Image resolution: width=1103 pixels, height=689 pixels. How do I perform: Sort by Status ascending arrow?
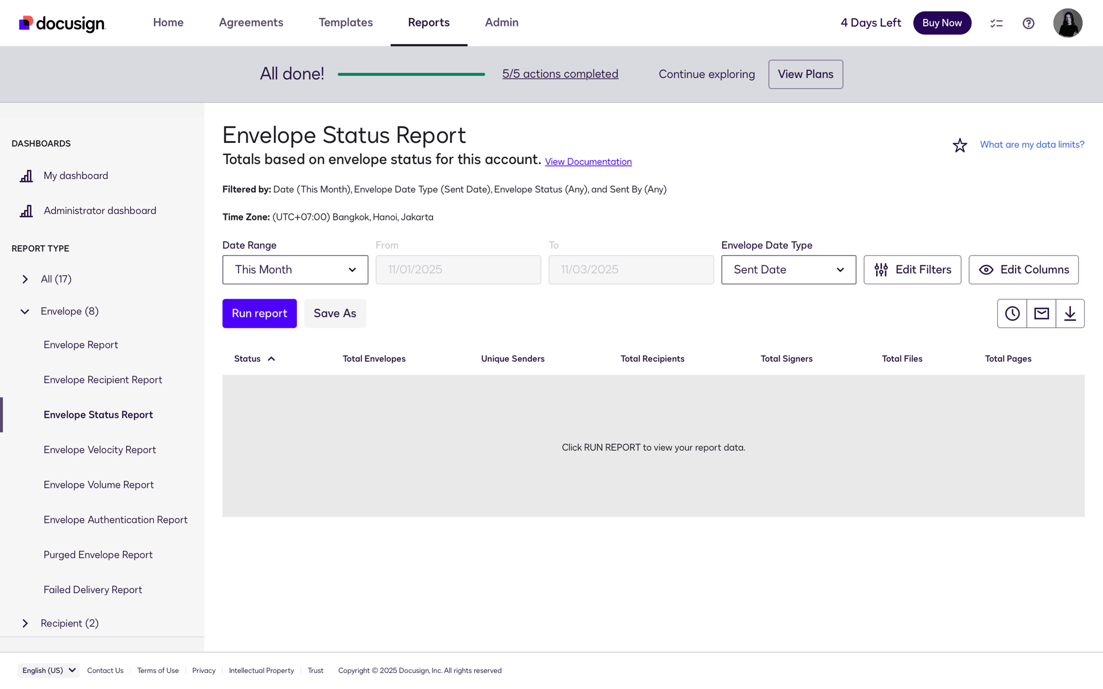point(271,359)
